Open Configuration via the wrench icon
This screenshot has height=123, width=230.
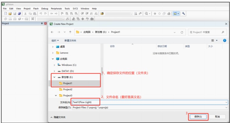(x=183, y=14)
